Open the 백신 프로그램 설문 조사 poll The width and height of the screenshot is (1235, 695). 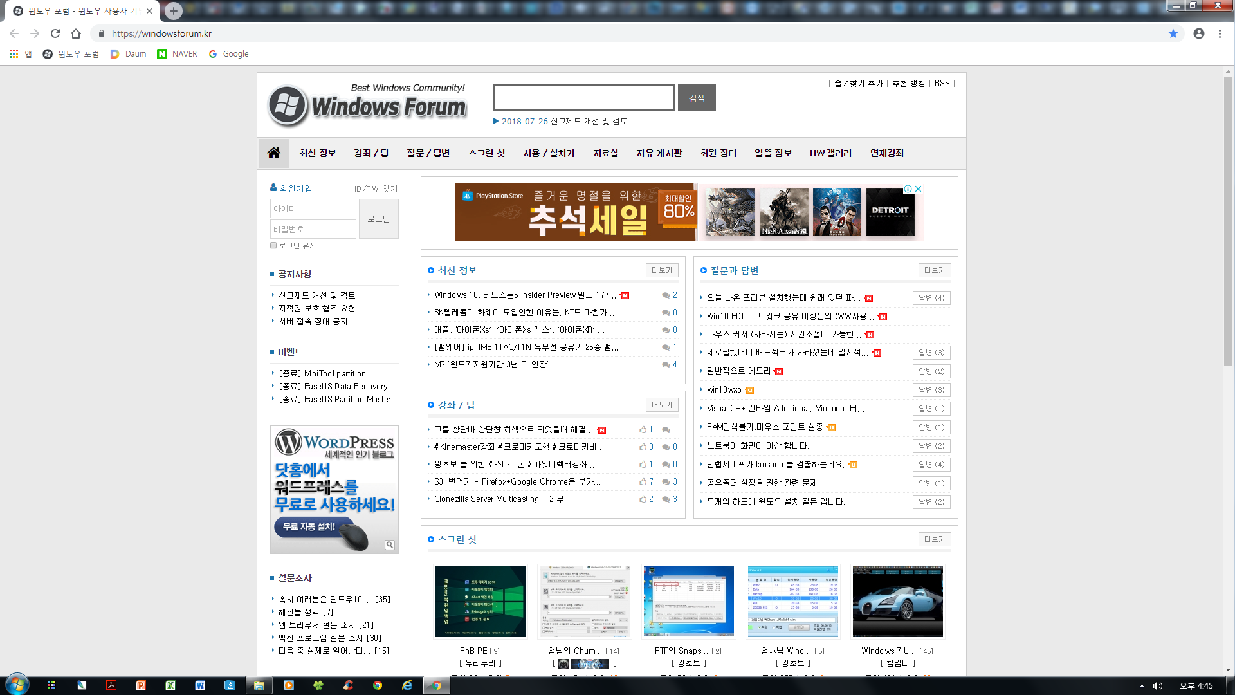(x=330, y=638)
